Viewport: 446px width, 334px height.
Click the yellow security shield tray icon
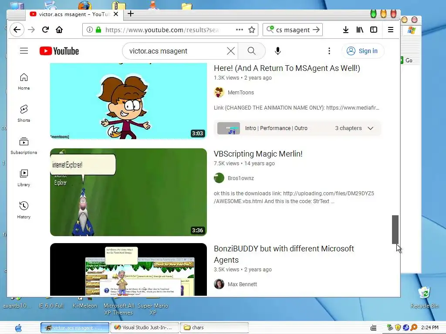click(398, 327)
